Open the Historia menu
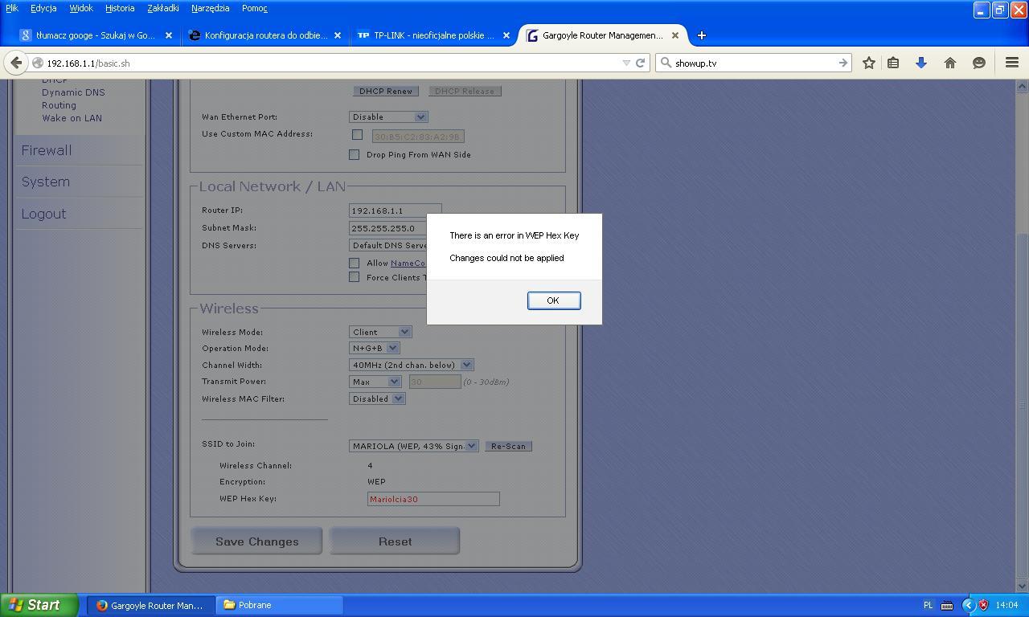1029x617 pixels. (x=120, y=8)
